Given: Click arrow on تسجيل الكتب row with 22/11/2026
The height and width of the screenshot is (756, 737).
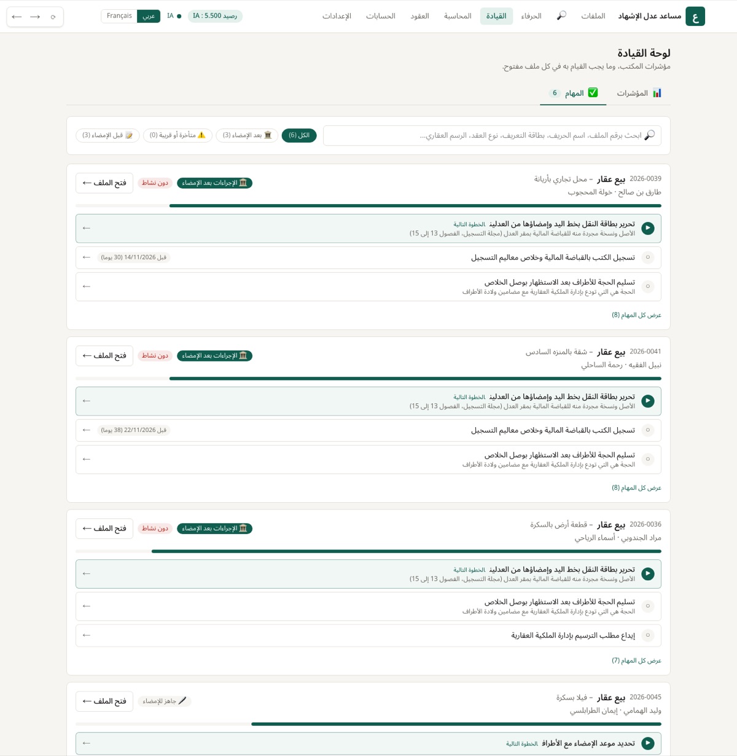Looking at the screenshot, I should pos(87,430).
